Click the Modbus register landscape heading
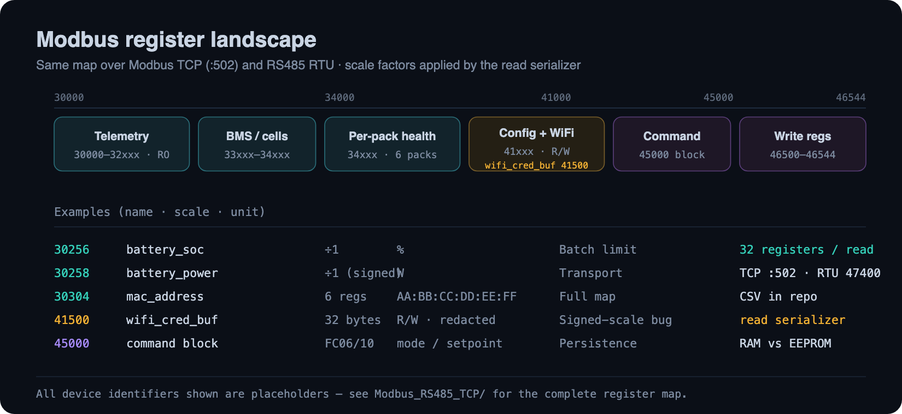Viewport: 902px width, 414px height. [x=176, y=40]
